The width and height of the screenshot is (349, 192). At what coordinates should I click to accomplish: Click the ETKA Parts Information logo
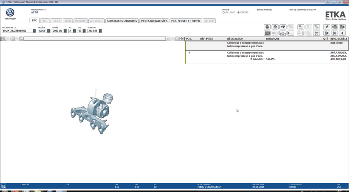336,16
